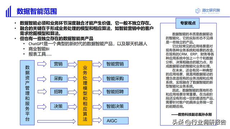Click the AIGC box
This screenshot has width=230, height=129.
coord(116,121)
